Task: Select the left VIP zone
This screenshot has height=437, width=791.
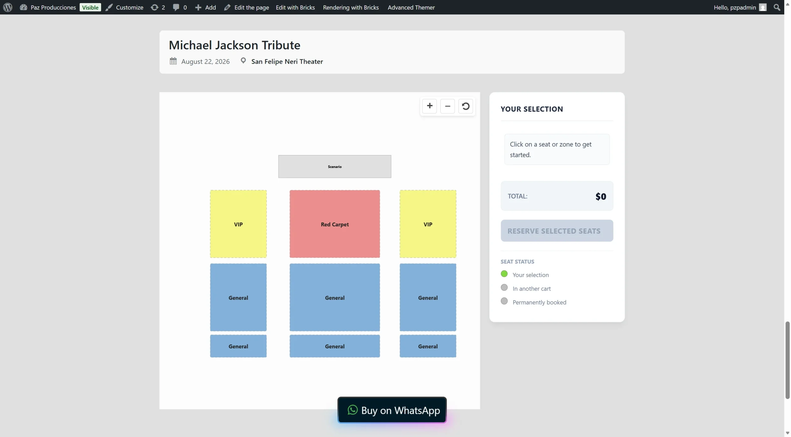Action: coord(238,224)
